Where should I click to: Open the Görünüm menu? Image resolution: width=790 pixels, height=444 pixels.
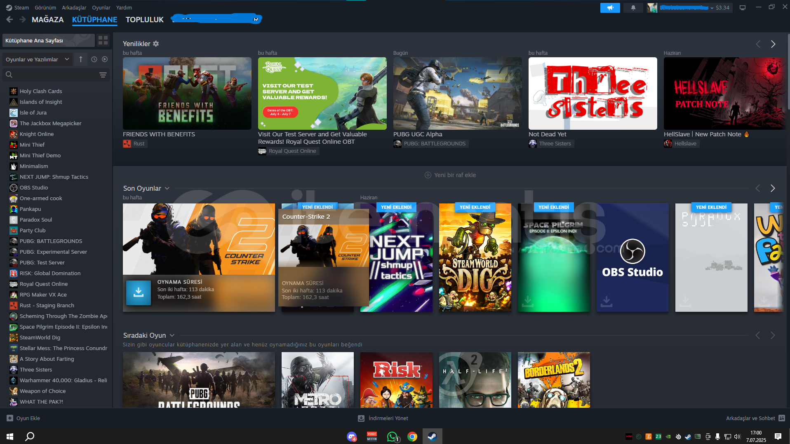coord(45,7)
